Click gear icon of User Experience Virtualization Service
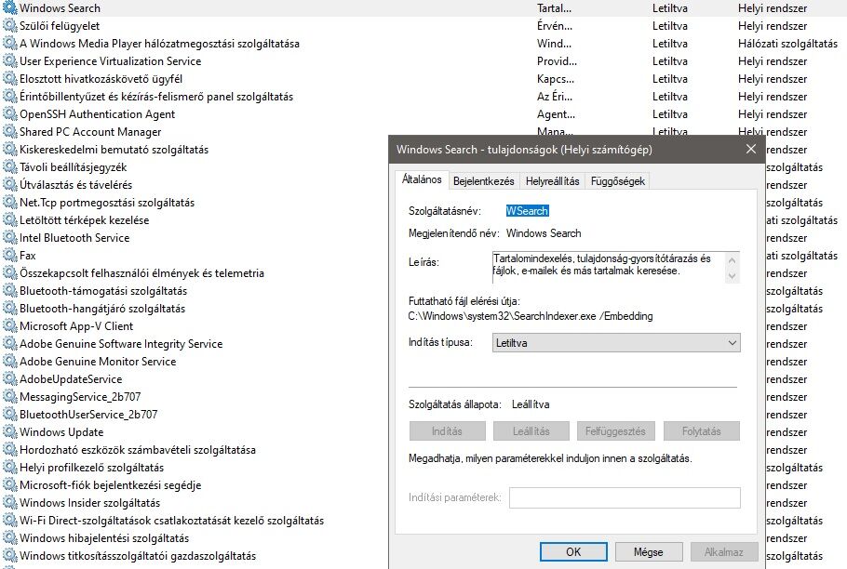847x569 pixels. [9, 61]
